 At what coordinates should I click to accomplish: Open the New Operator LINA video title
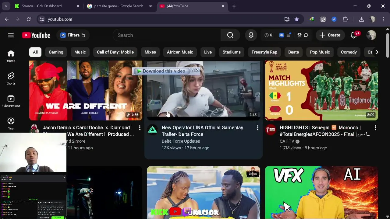click(202, 131)
